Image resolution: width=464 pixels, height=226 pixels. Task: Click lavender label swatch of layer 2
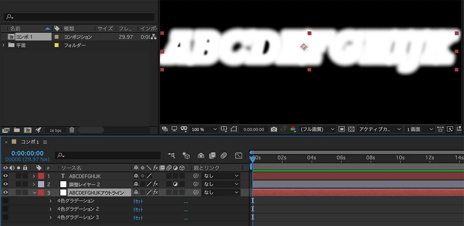(41, 184)
